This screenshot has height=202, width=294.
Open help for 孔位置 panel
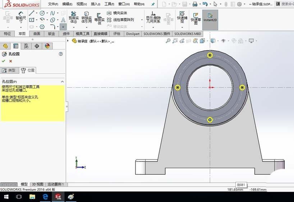[61, 54]
